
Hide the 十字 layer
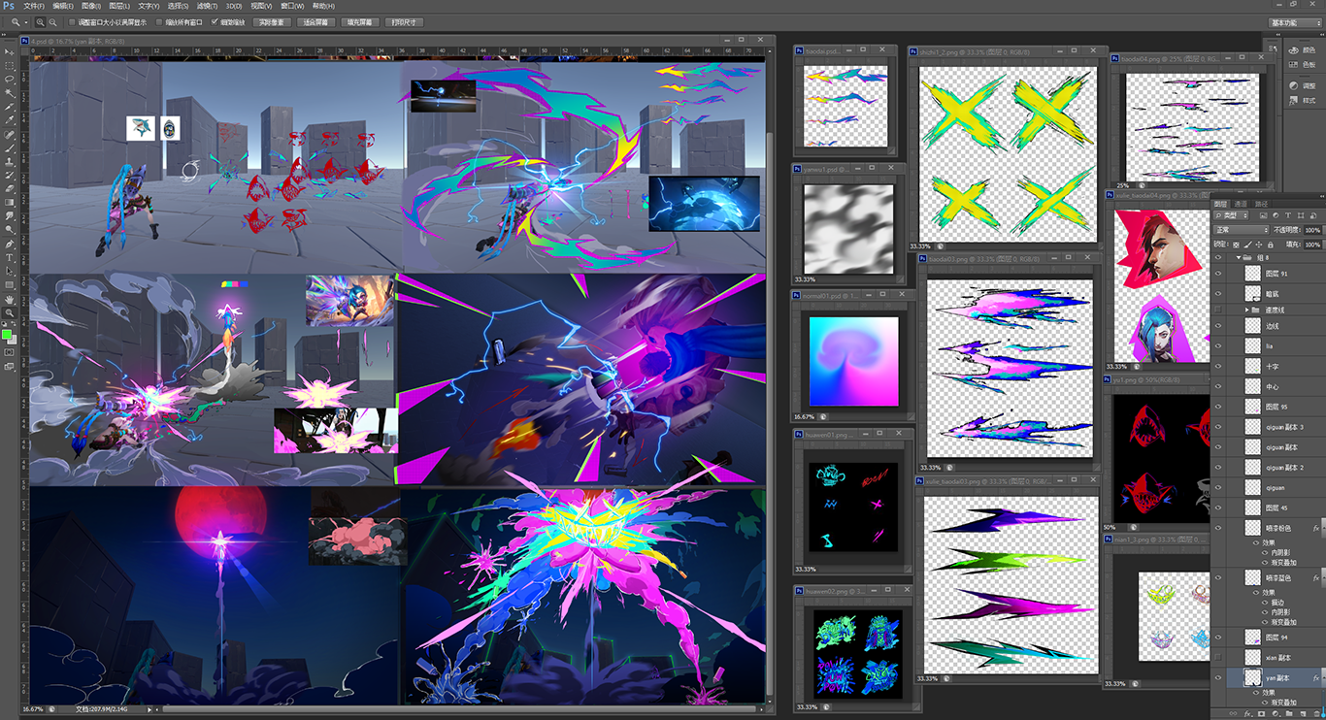(x=1219, y=366)
